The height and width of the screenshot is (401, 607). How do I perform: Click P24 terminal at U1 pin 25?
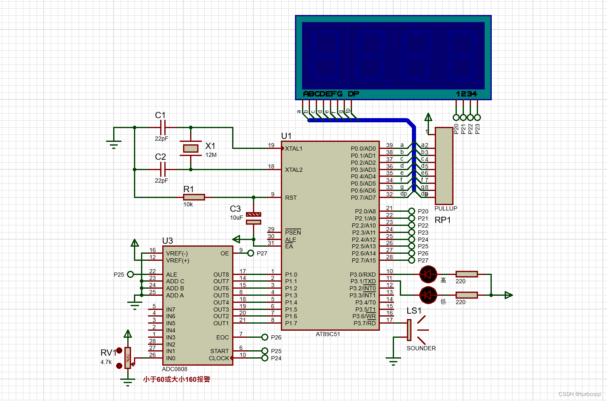click(411, 239)
